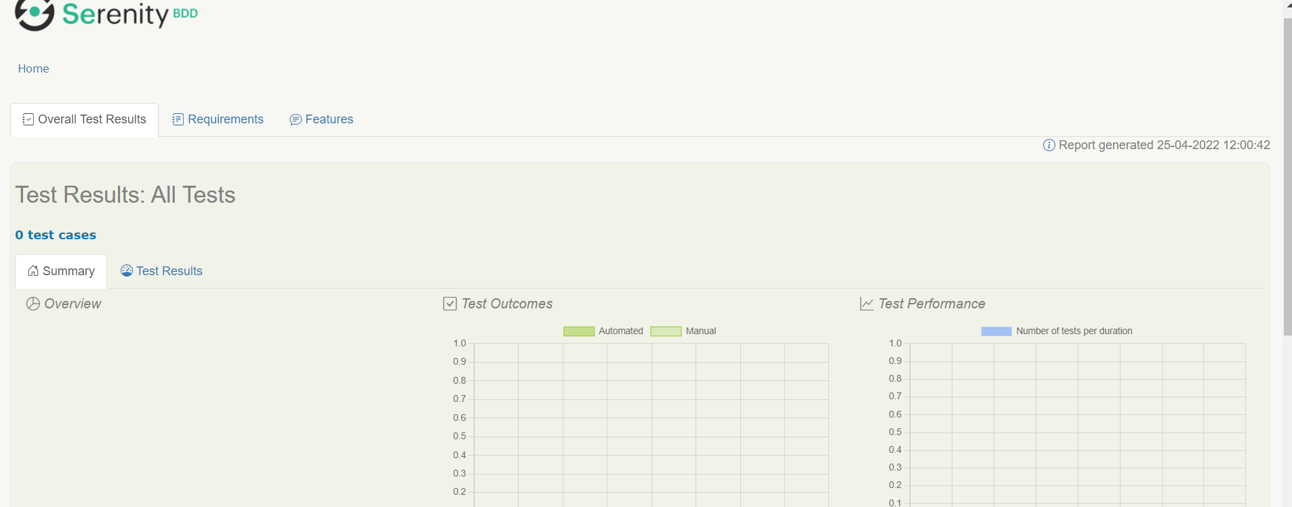The height and width of the screenshot is (507, 1292).
Task: Click the 0 test cases link
Action: click(x=56, y=235)
